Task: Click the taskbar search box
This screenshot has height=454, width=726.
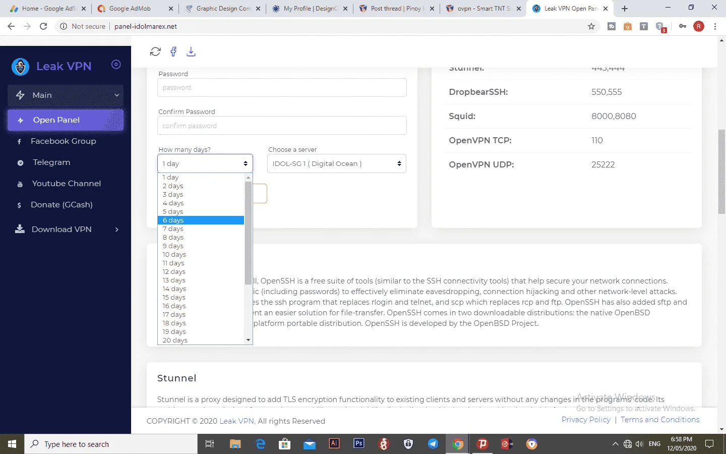Action: (x=111, y=444)
